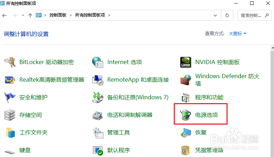Open the 管理工具 gear icon

(98, 133)
